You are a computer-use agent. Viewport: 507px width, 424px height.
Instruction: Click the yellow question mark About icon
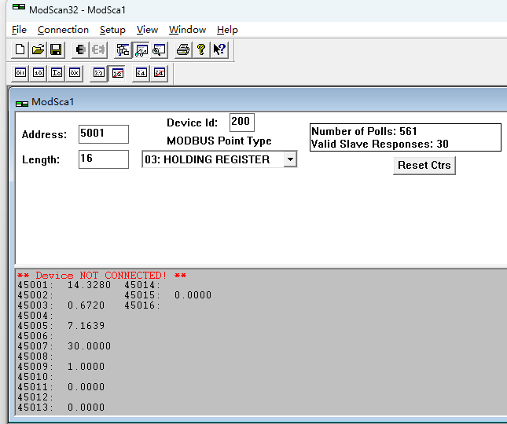201,50
